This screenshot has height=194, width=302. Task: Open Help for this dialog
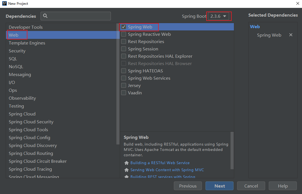[283, 186]
